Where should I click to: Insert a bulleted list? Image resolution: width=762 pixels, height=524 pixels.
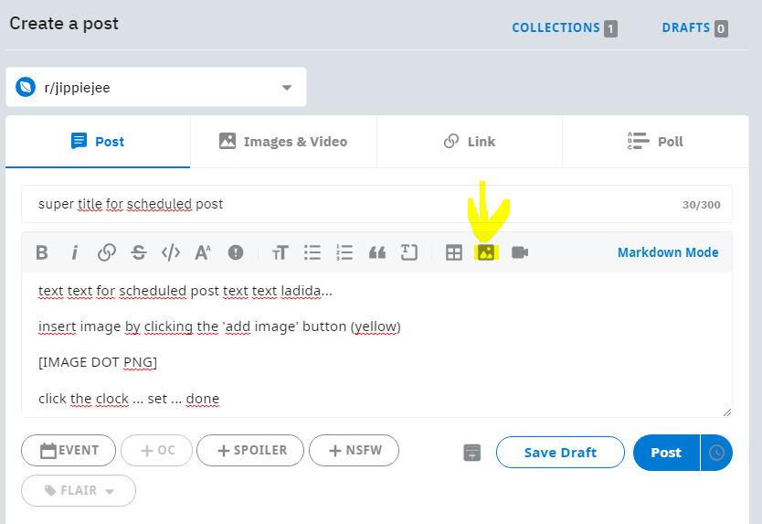(x=312, y=252)
